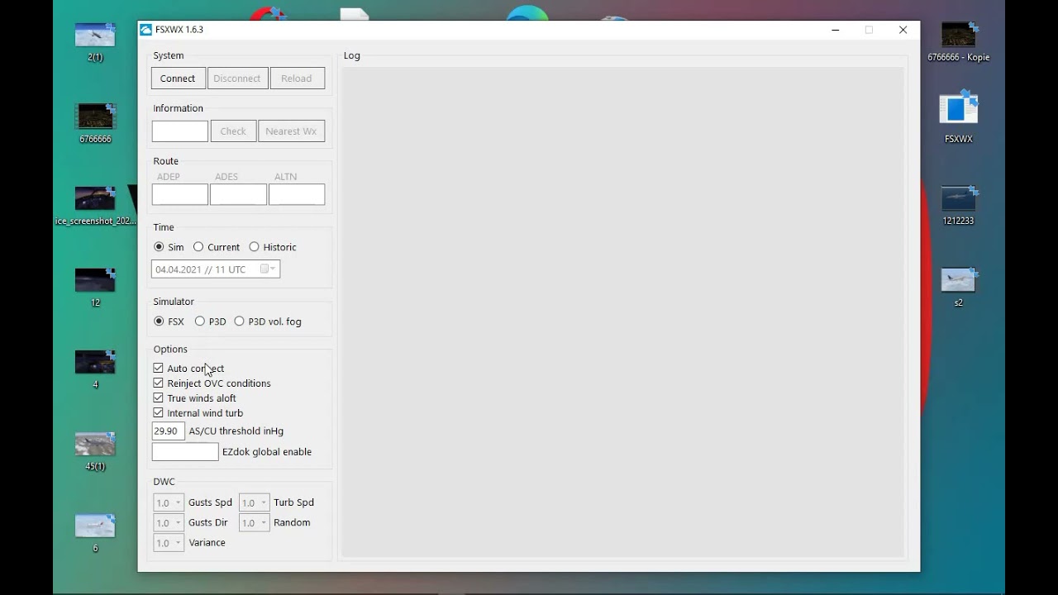This screenshot has width=1058, height=595.
Task: Focus the ALTN route field
Action: pyautogui.click(x=297, y=194)
